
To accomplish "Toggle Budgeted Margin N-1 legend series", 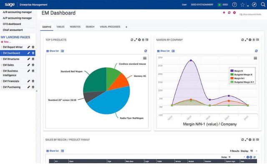I will pos(242,82).
